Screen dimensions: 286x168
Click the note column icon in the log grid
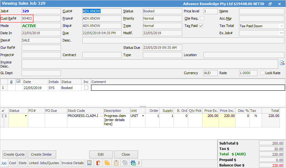click(x=18, y=82)
